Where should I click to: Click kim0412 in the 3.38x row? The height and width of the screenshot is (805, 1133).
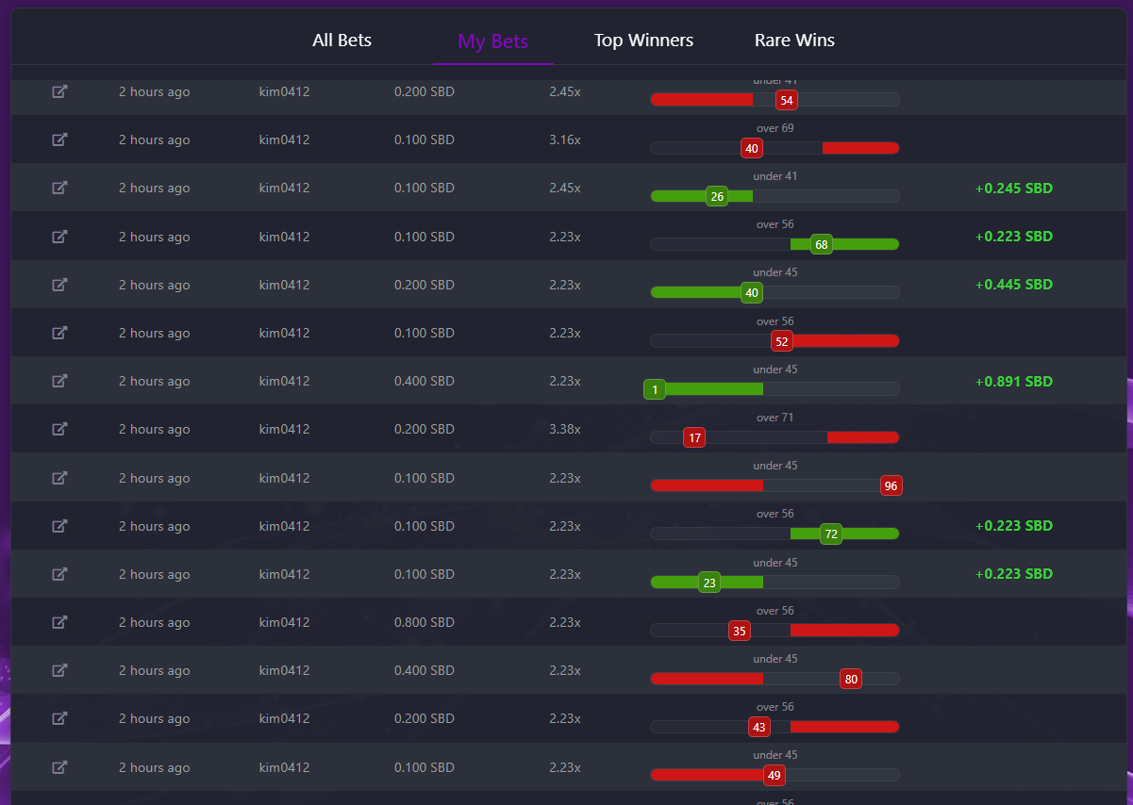click(284, 429)
